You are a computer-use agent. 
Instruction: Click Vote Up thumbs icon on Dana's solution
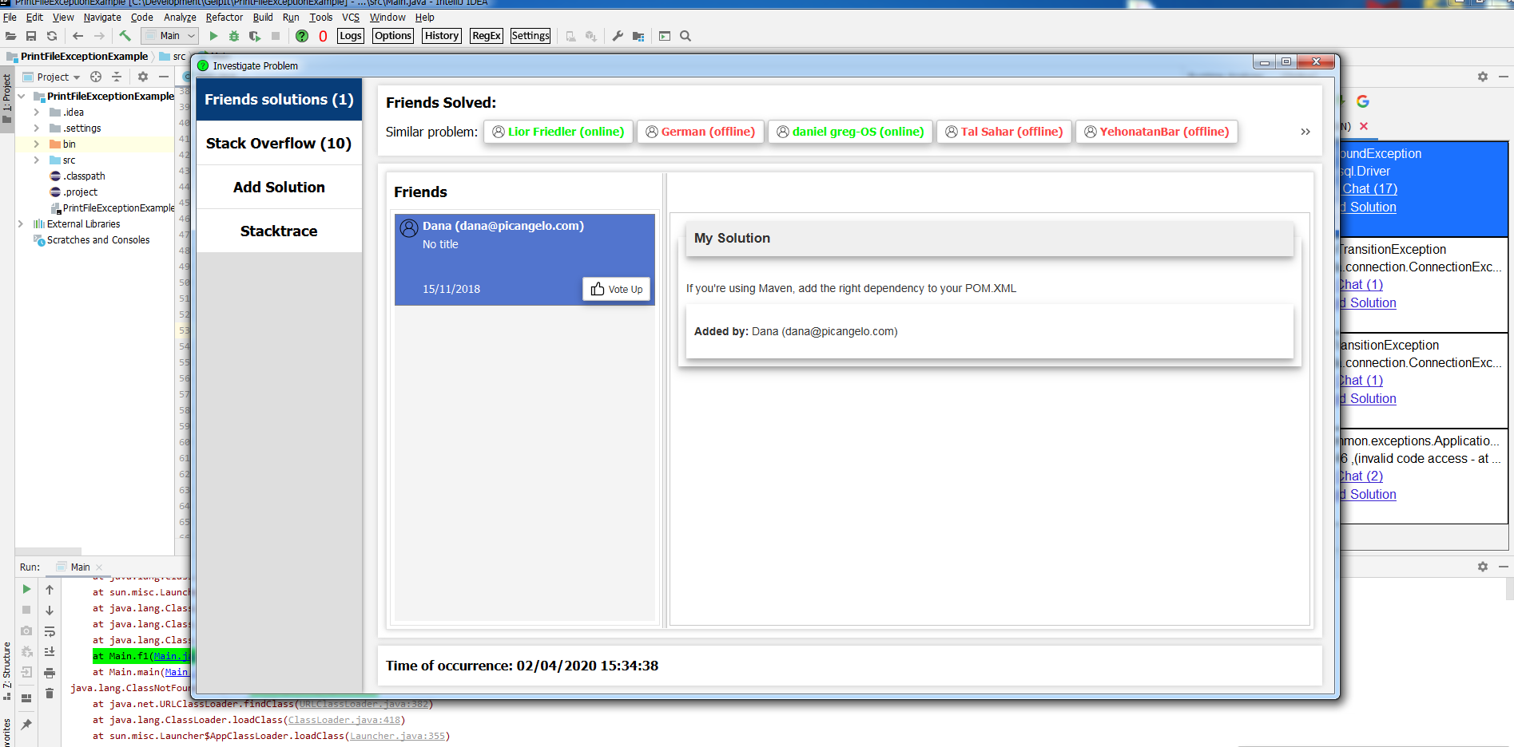pos(616,289)
